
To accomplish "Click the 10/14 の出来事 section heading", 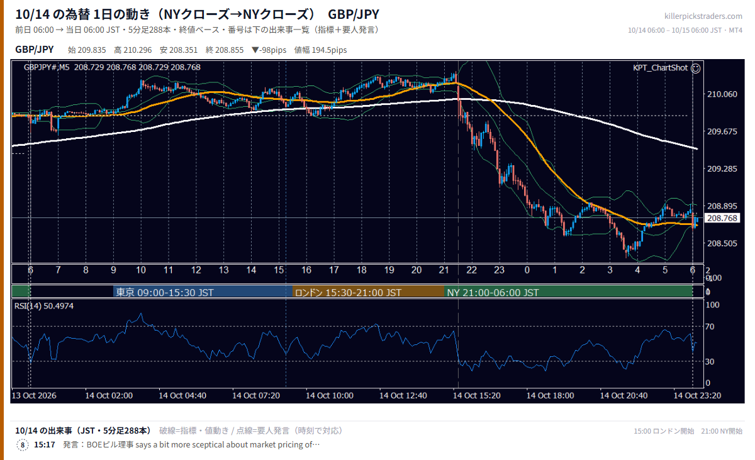I will pos(83,430).
